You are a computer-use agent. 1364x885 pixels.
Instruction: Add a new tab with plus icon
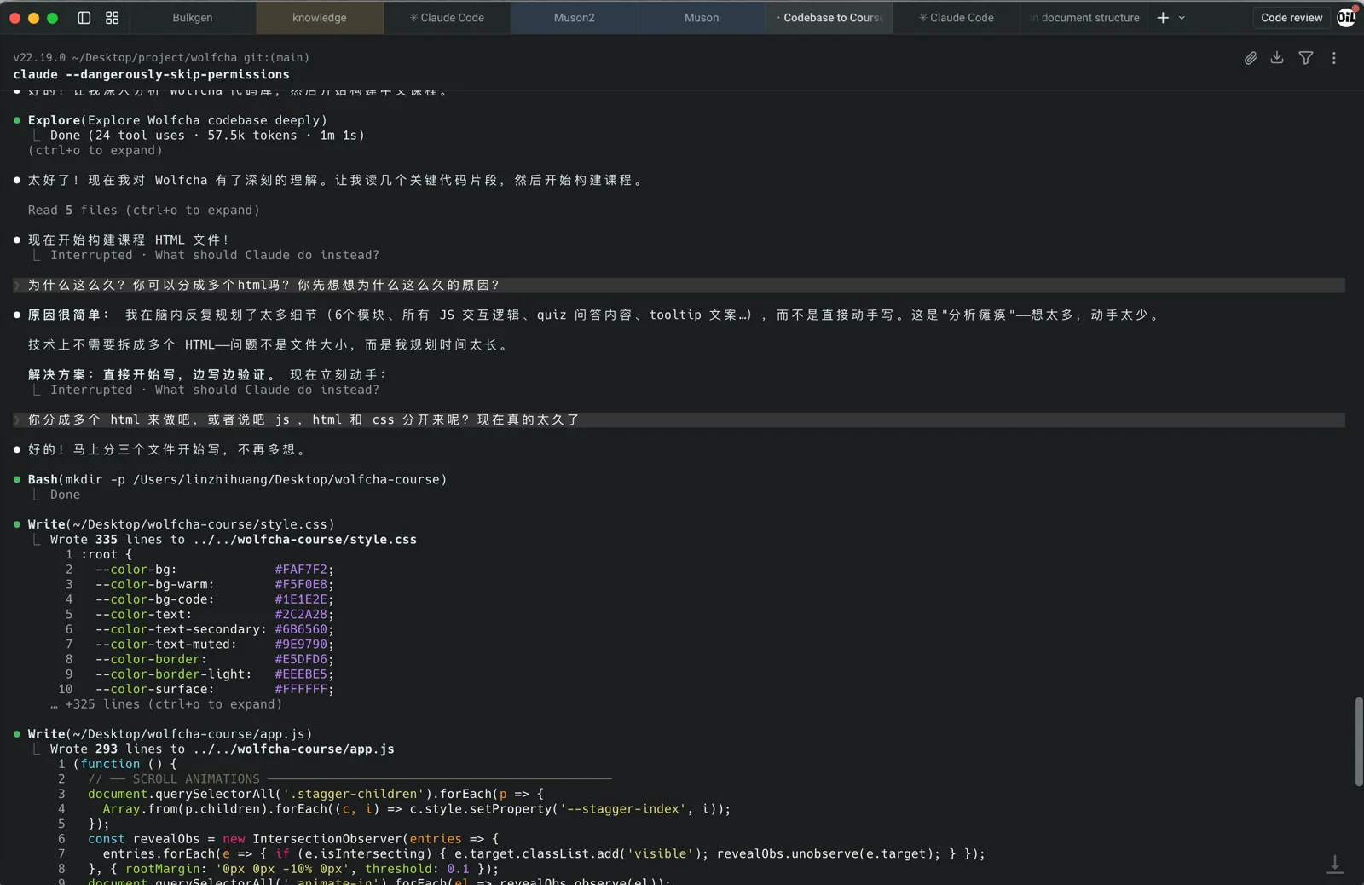(1163, 18)
